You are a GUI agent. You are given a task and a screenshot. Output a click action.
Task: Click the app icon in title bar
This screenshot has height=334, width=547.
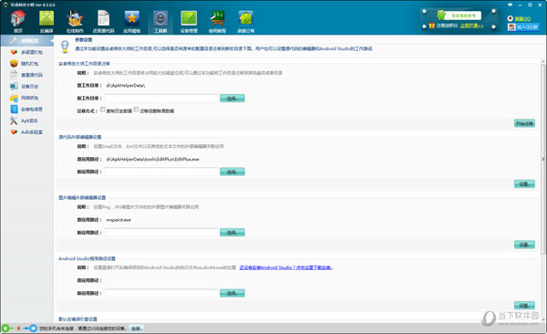5,5
